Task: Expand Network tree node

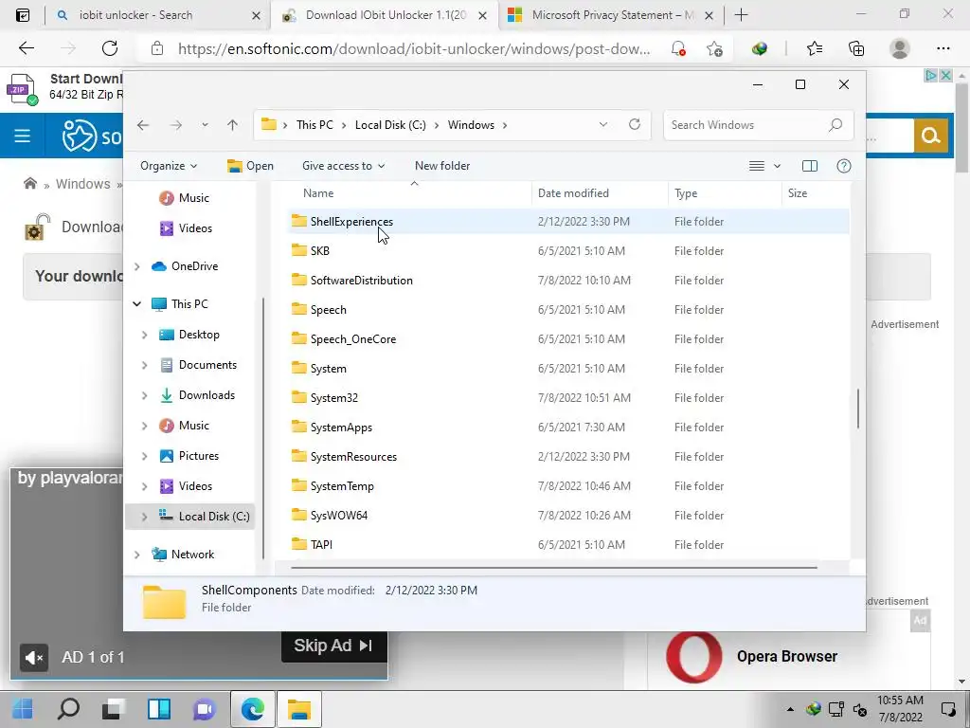Action: 136,554
